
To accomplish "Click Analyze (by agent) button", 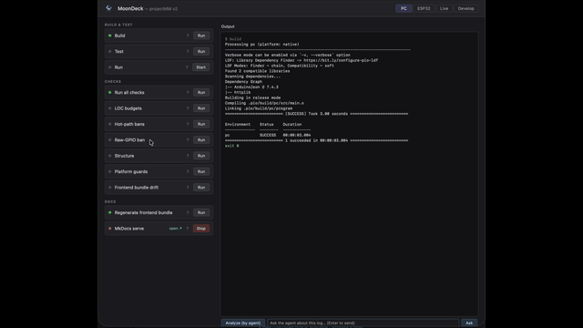I will point(243,323).
